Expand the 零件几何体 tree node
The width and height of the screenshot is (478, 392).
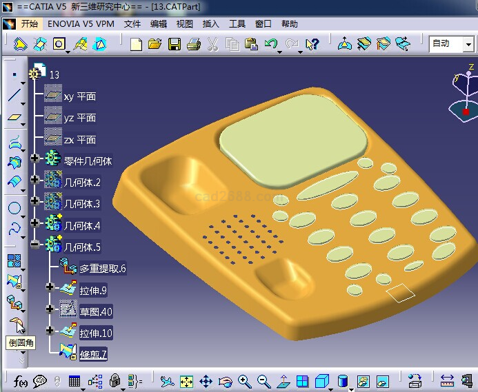point(35,160)
